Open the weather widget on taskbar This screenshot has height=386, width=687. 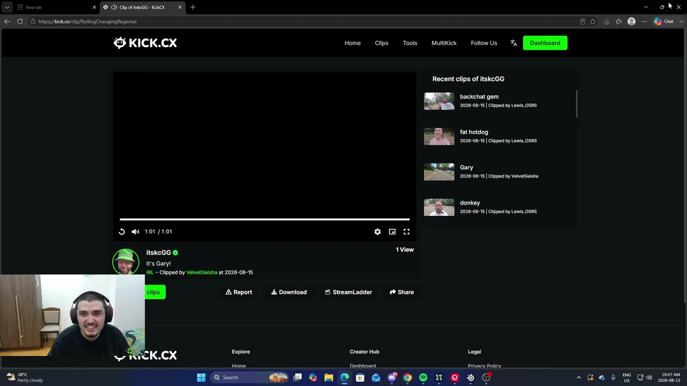pos(25,377)
